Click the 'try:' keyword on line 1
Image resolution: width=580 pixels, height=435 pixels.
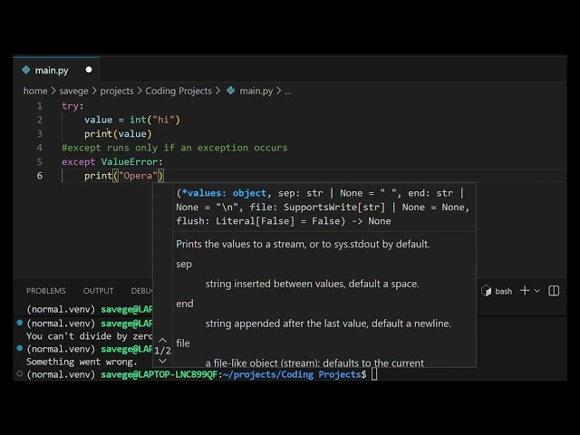[x=72, y=106]
